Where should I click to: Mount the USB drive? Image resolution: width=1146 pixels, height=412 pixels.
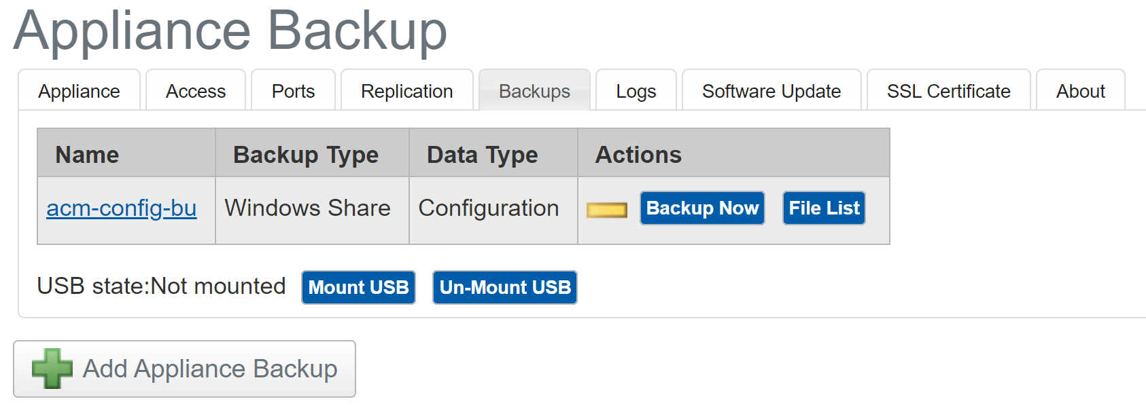pyautogui.click(x=358, y=287)
